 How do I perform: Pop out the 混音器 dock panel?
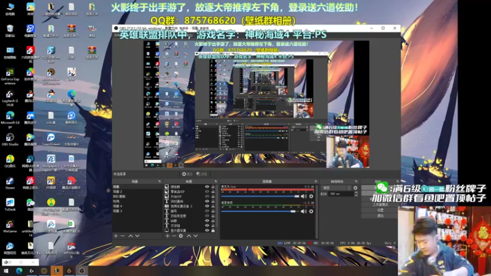click(x=315, y=182)
